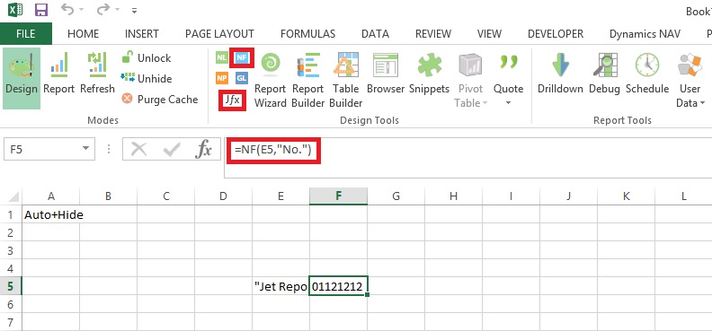Click the Pivot Table icon
The height and width of the screenshot is (331, 712).
470,64
